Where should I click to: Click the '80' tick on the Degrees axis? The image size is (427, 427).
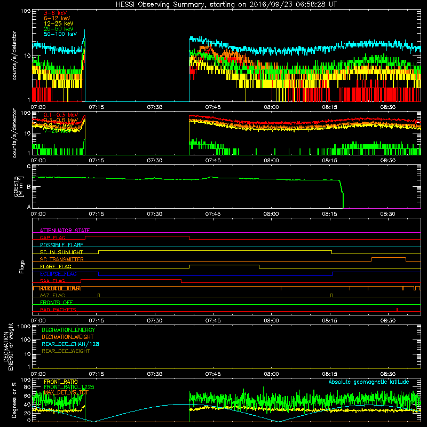pyautogui.click(x=27, y=388)
